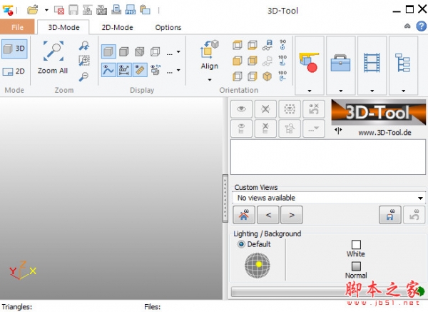The width and height of the screenshot is (428, 312).
Task: Close the model with the red X icon
Action: coord(59,11)
